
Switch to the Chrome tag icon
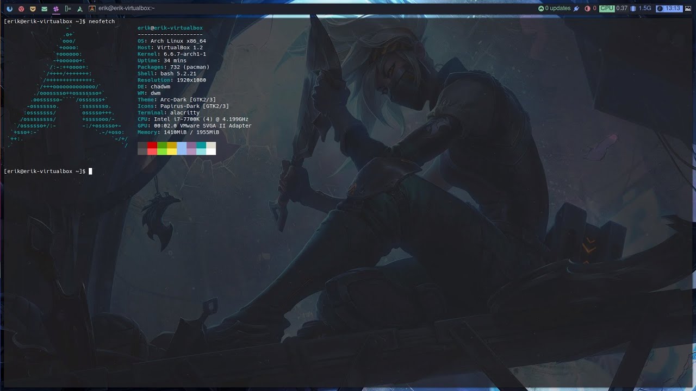pos(21,9)
